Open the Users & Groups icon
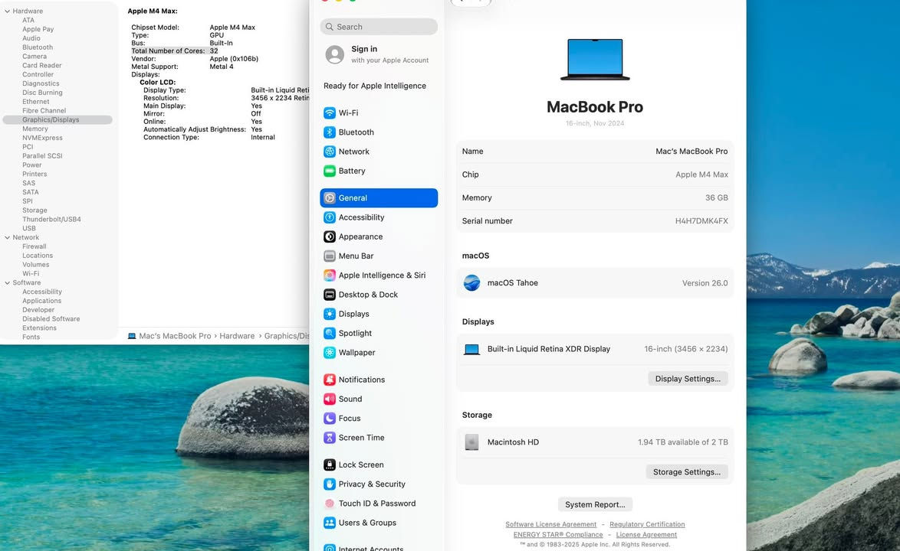 pos(330,523)
